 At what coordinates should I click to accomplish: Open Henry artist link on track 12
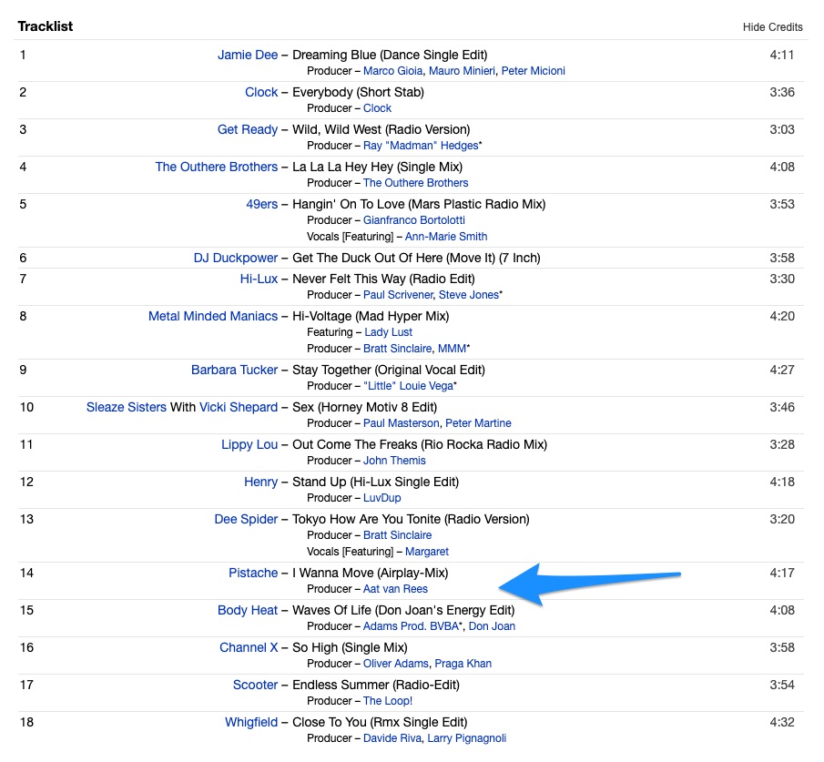click(x=260, y=482)
